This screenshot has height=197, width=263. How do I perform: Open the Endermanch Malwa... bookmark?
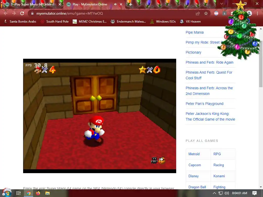pos(128,22)
